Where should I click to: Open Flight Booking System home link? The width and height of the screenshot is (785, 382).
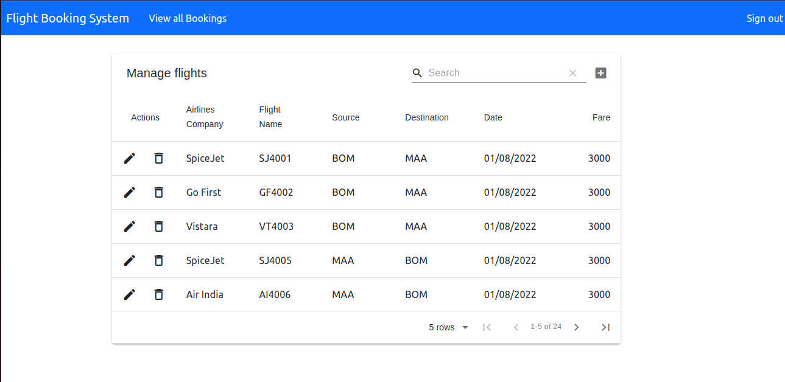click(x=68, y=18)
